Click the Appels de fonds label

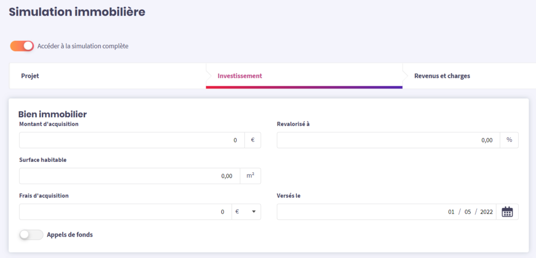pos(70,235)
